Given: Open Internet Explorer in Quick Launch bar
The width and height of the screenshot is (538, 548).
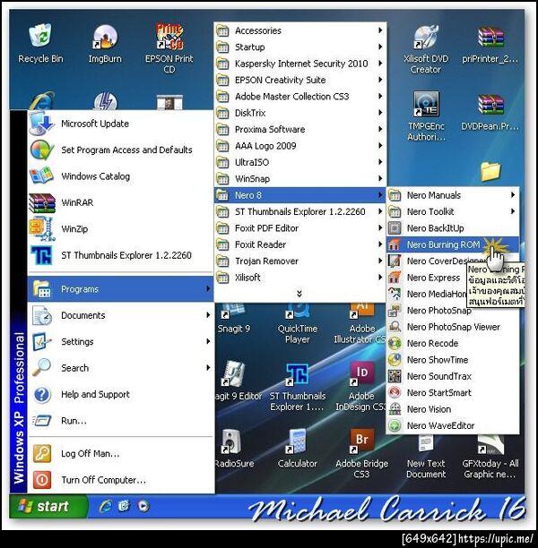Looking at the screenshot, I should (106, 506).
